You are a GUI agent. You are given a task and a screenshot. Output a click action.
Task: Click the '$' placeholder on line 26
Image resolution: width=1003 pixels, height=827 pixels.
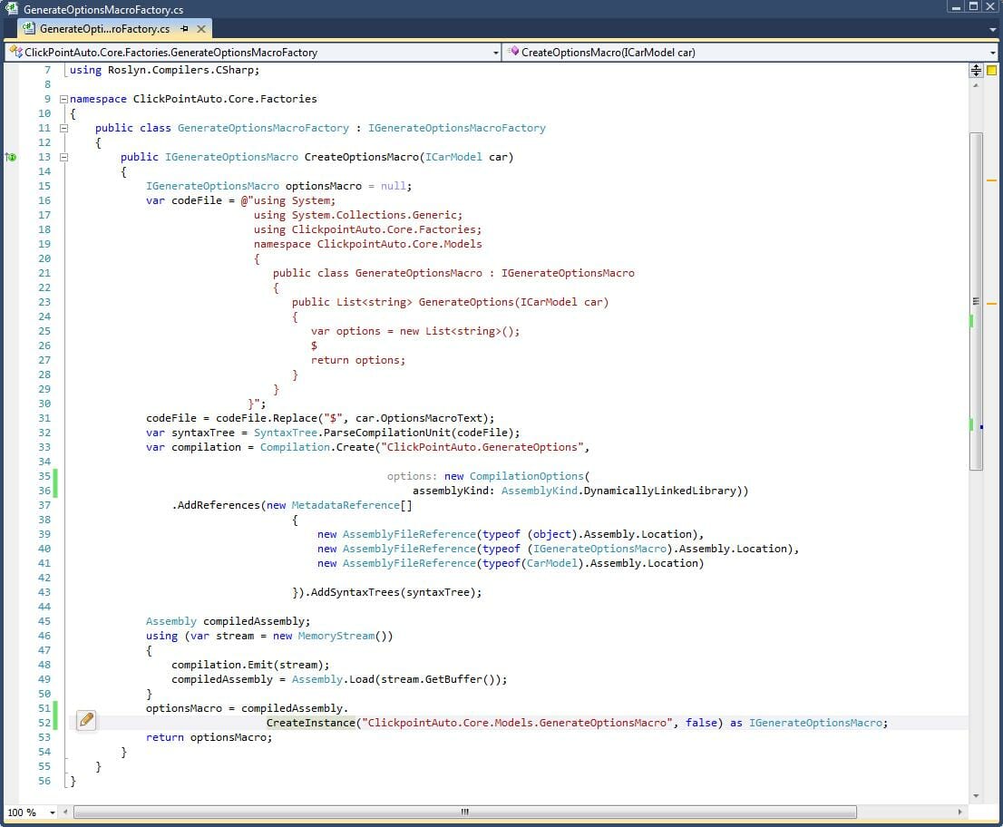[x=314, y=345]
